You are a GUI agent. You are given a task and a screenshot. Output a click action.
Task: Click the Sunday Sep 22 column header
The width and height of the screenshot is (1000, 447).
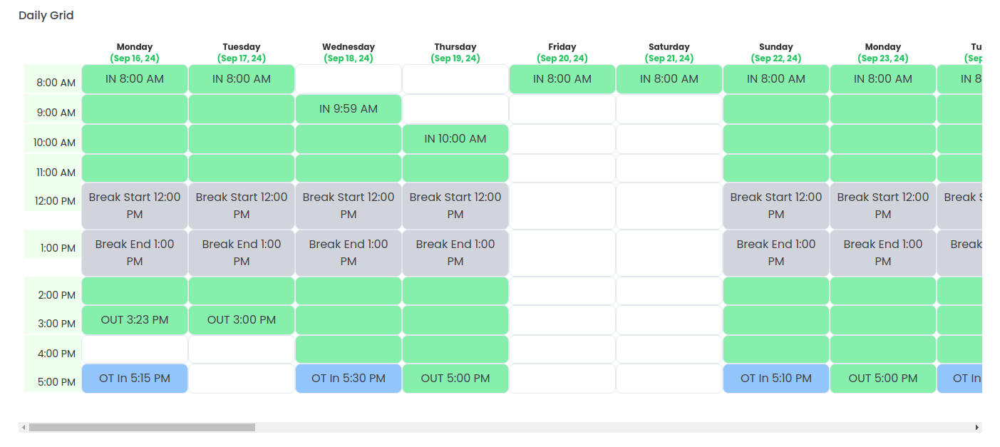[775, 52]
